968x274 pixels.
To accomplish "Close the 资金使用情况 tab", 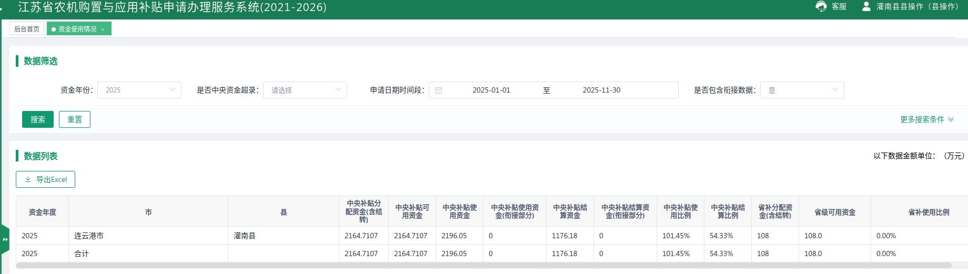I will pyautogui.click(x=103, y=29).
